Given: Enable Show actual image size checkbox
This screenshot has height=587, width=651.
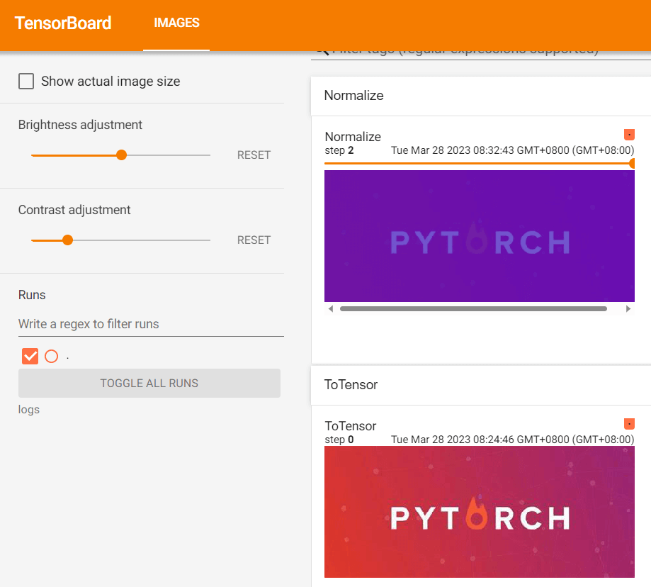Looking at the screenshot, I should [x=26, y=82].
